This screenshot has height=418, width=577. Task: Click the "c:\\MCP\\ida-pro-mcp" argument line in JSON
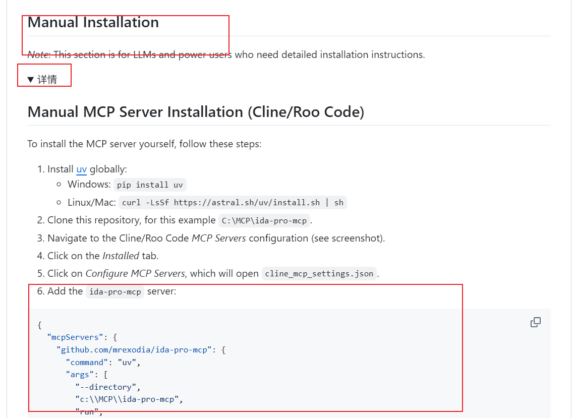click(x=128, y=399)
